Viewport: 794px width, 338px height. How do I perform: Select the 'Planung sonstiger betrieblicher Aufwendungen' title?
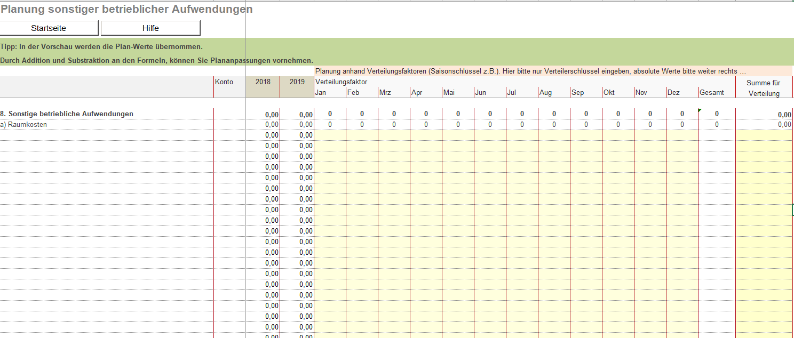pyautogui.click(x=127, y=10)
